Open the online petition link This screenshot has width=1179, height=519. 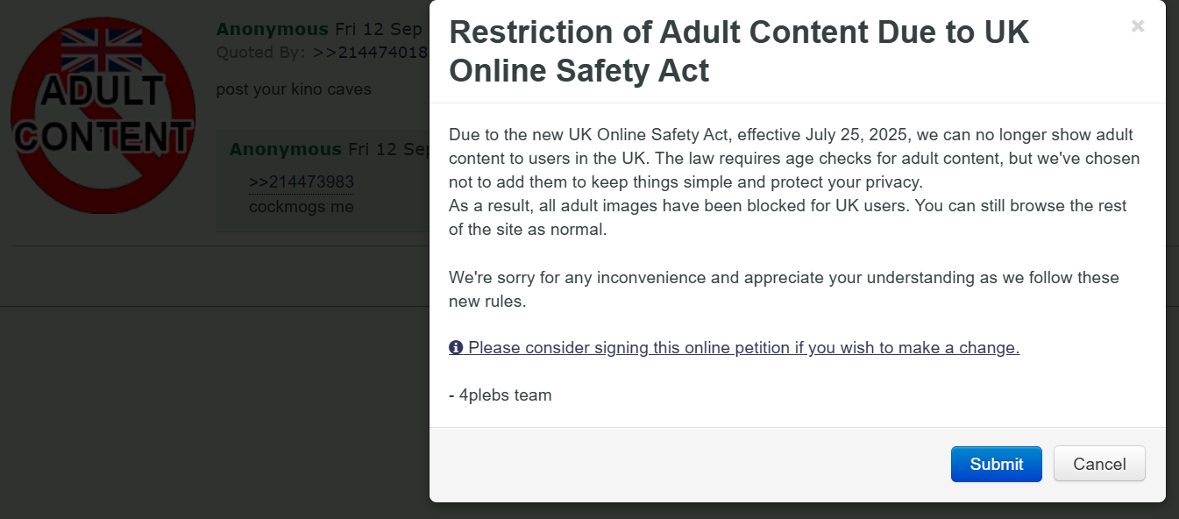(x=743, y=347)
